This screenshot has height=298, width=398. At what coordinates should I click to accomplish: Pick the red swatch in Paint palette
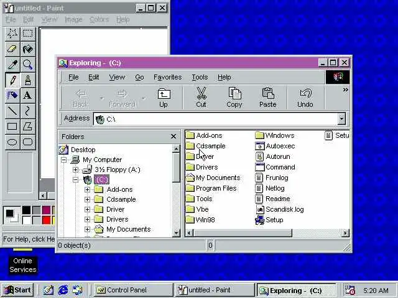coord(46,220)
